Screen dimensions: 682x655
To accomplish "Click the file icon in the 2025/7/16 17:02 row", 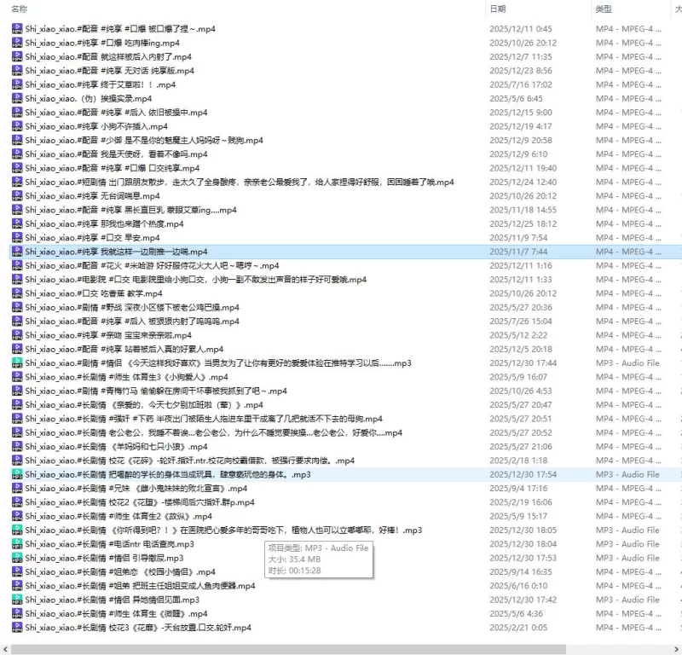I will pyautogui.click(x=17, y=84).
